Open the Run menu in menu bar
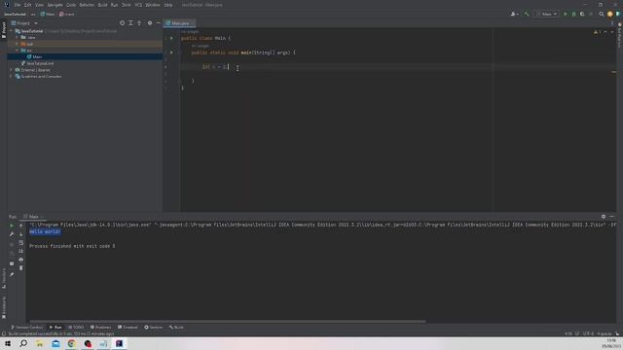623x350 pixels. pyautogui.click(x=114, y=5)
